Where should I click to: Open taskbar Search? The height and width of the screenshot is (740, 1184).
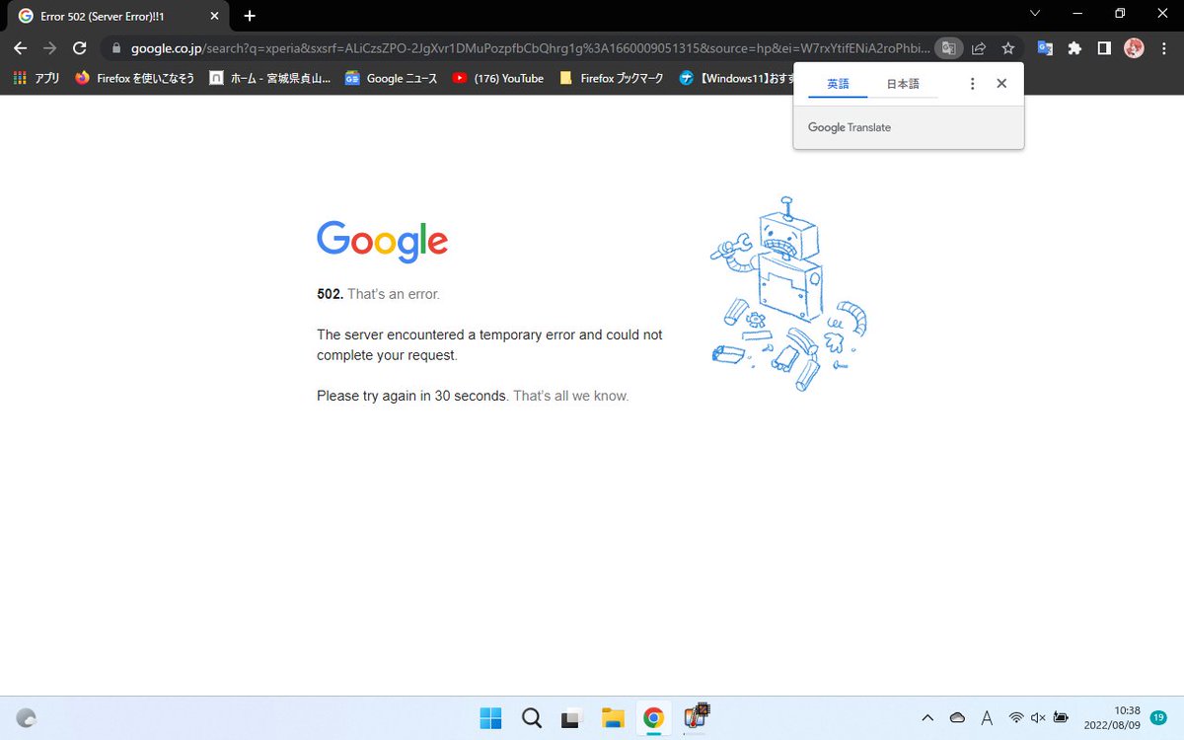point(532,718)
